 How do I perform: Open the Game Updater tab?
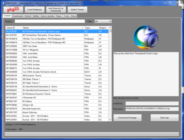pos(47,16)
